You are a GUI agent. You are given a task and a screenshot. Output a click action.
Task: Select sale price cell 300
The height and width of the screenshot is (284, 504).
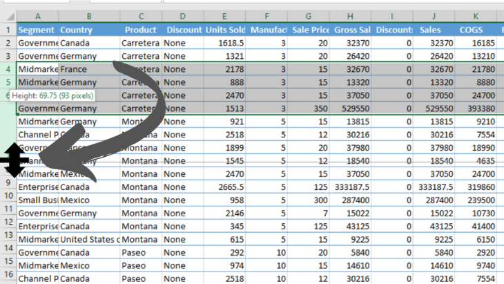[x=308, y=200]
